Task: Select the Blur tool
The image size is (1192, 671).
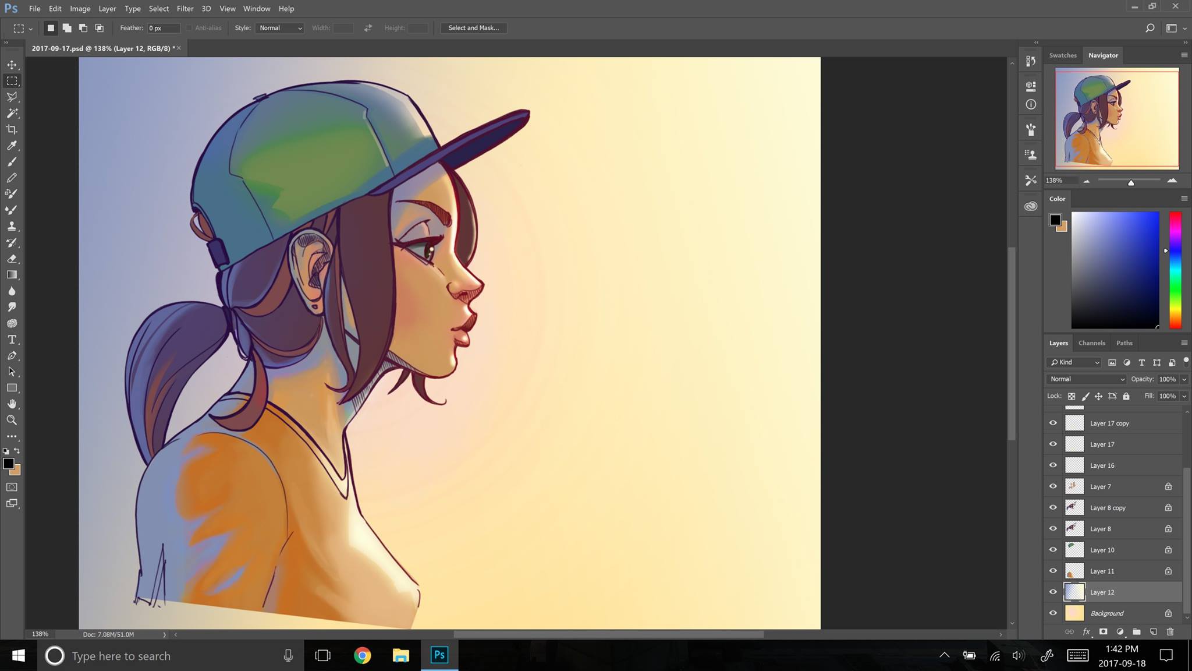Action: coord(12,291)
